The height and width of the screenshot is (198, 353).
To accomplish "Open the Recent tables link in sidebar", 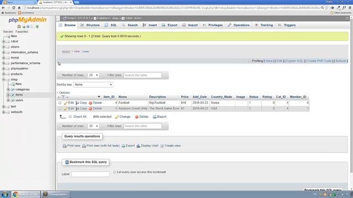I will coord(8,32).
